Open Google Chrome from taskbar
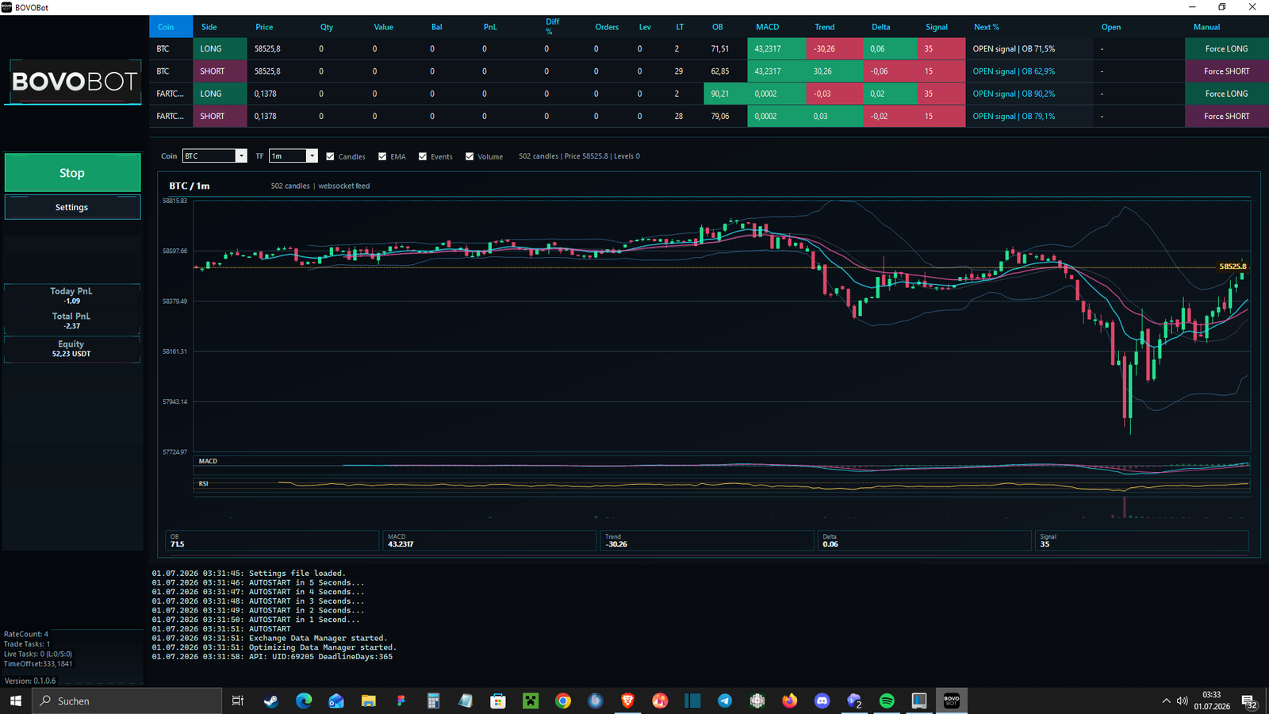The height and width of the screenshot is (714, 1269). 563,701
